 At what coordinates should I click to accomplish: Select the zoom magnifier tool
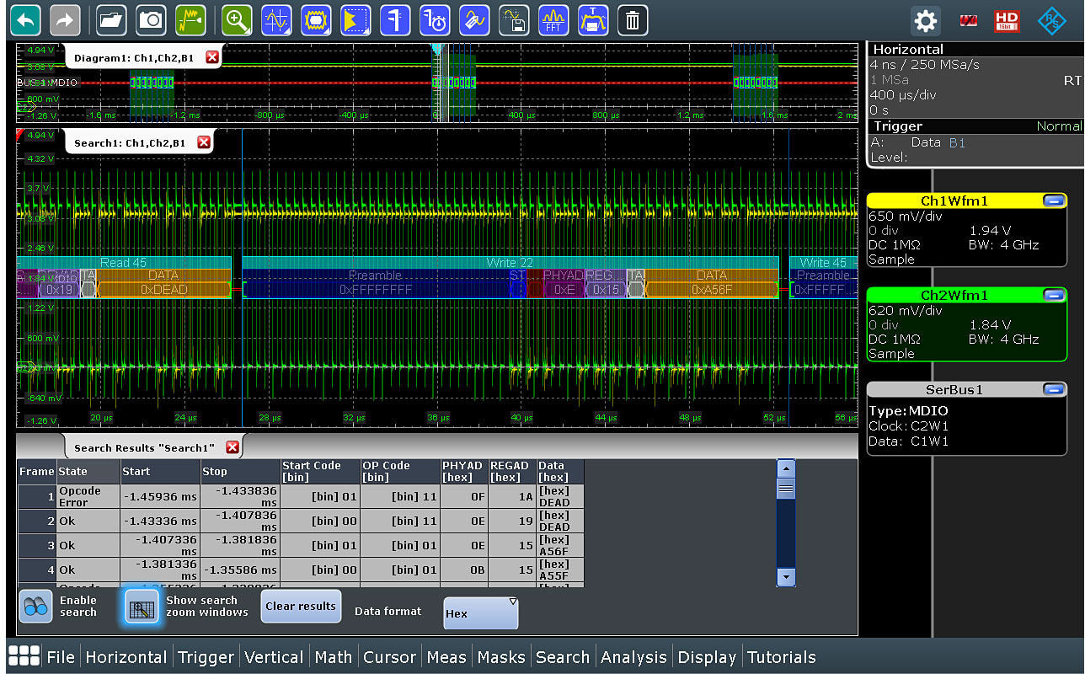pos(237,20)
